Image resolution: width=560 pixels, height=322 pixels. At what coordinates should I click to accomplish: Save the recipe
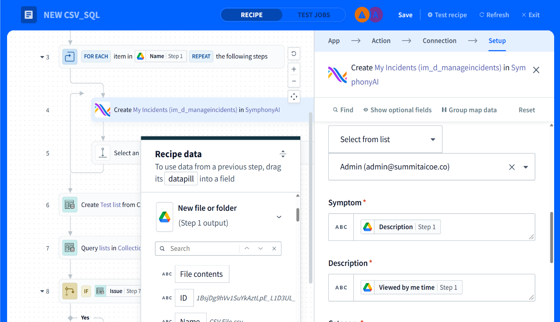click(x=405, y=15)
